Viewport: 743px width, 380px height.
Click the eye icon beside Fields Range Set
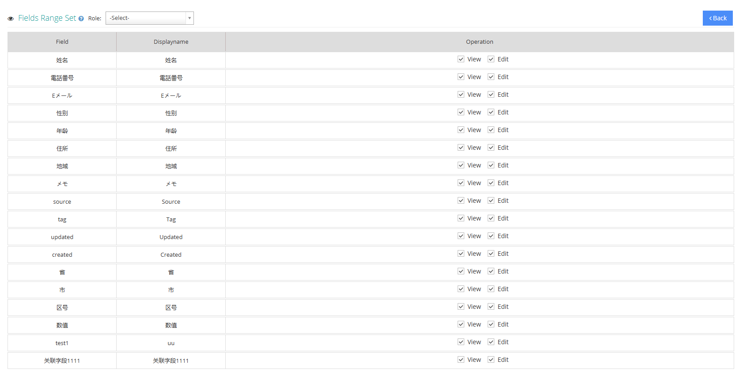(x=11, y=19)
